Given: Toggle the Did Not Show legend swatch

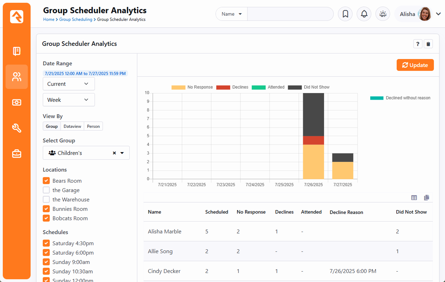Looking at the screenshot, I should click(295, 87).
